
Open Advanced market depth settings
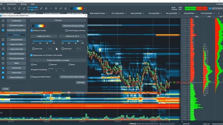tap(72, 77)
